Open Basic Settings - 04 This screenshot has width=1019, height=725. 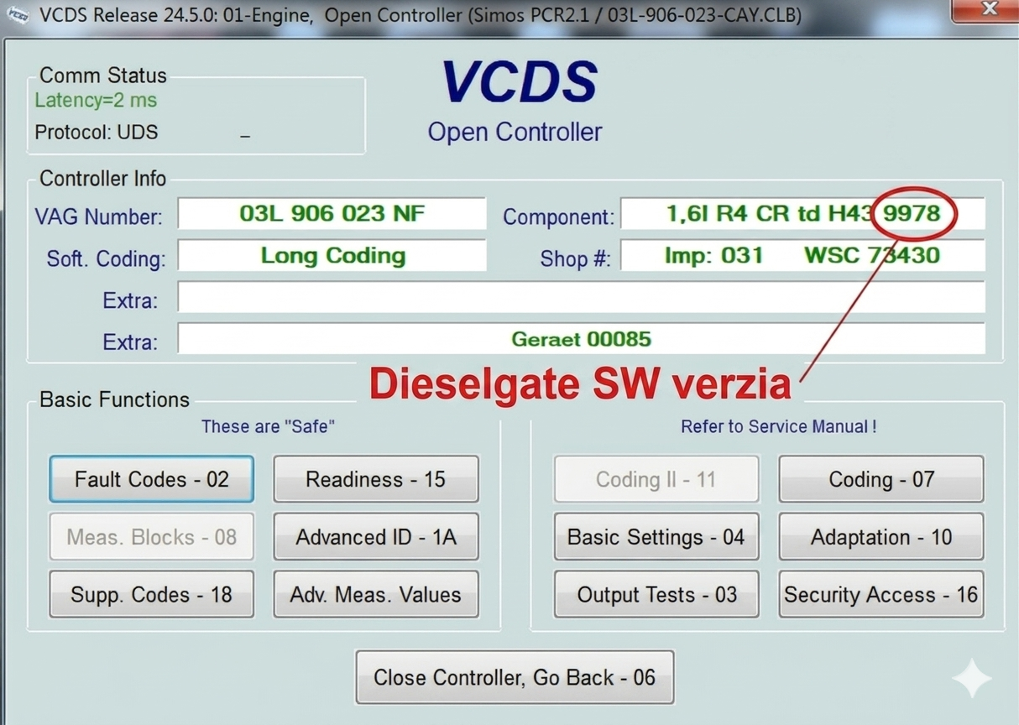pos(656,537)
